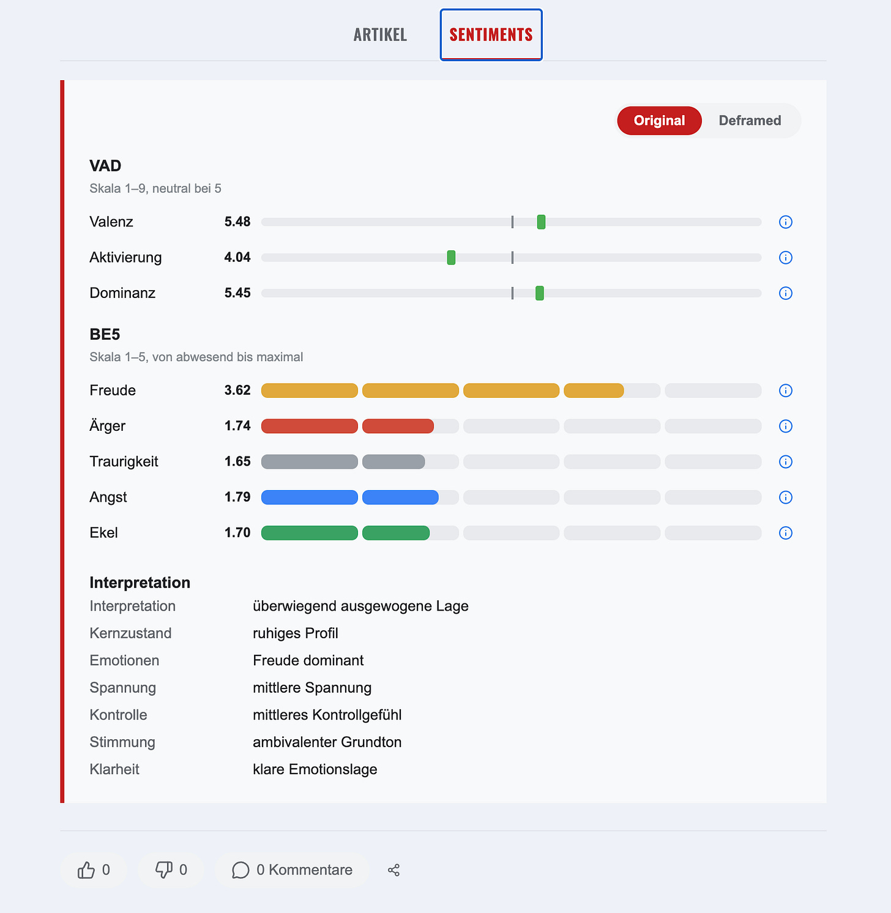The width and height of the screenshot is (891, 913).
Task: Click the yellow Freude bar
Action: coord(442,390)
